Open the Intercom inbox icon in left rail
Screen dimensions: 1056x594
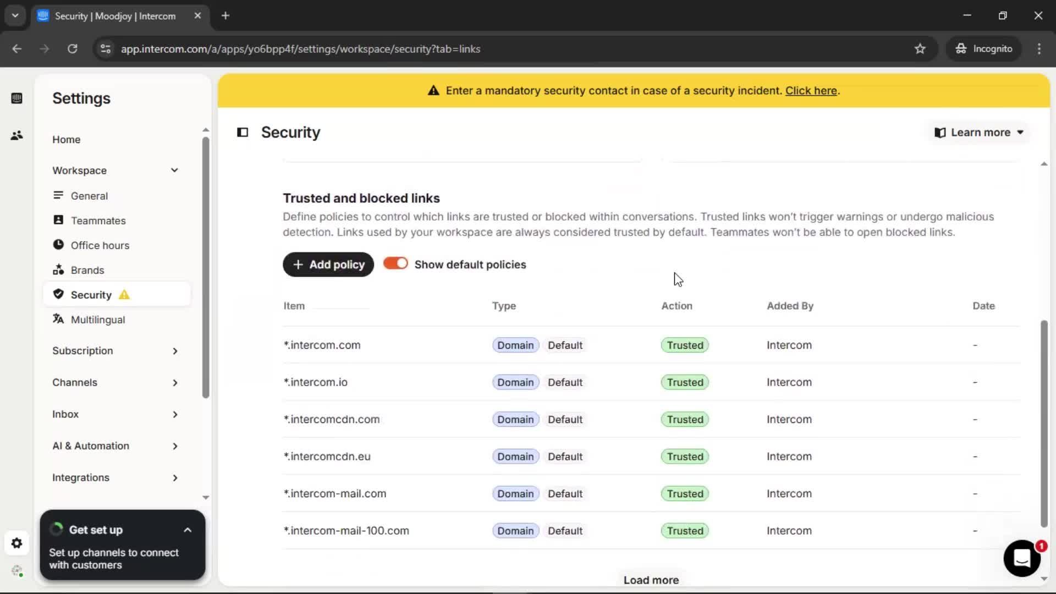coord(16,98)
